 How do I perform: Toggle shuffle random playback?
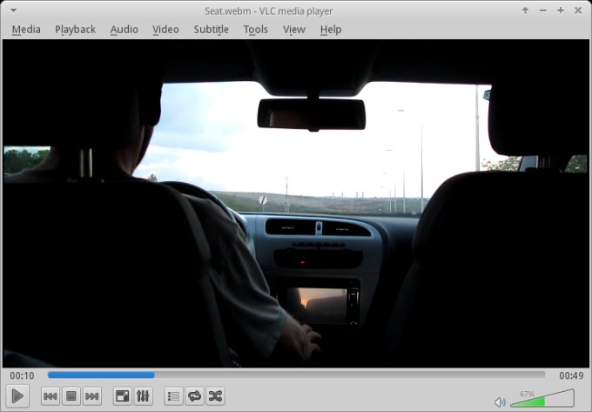215,396
